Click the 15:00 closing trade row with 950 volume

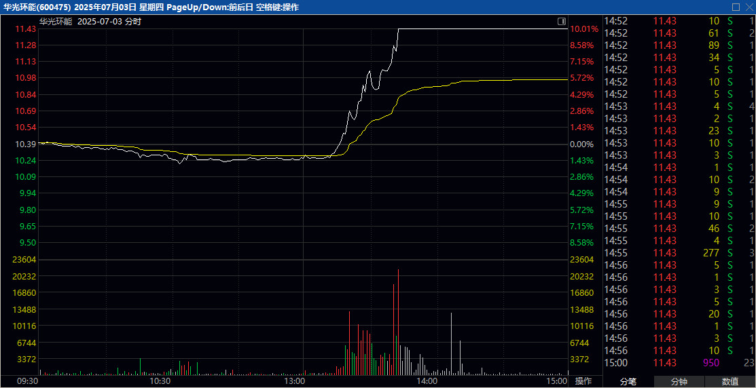click(x=679, y=363)
